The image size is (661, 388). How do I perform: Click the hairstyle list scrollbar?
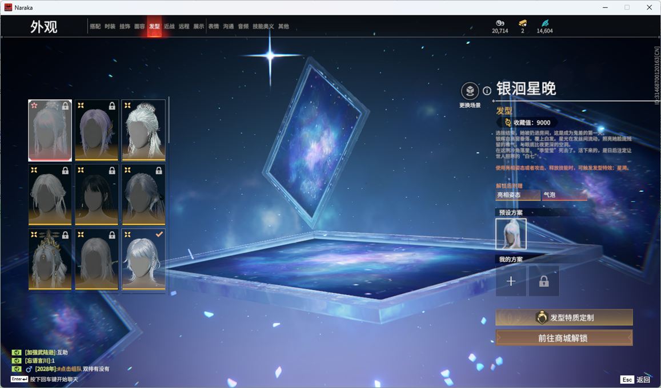click(x=169, y=120)
